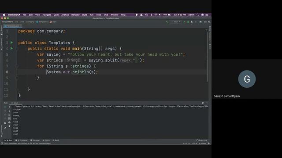Viewport: 282px width, 158px height.
Task: Open the Analyze menu
Action: [x=65, y=15]
